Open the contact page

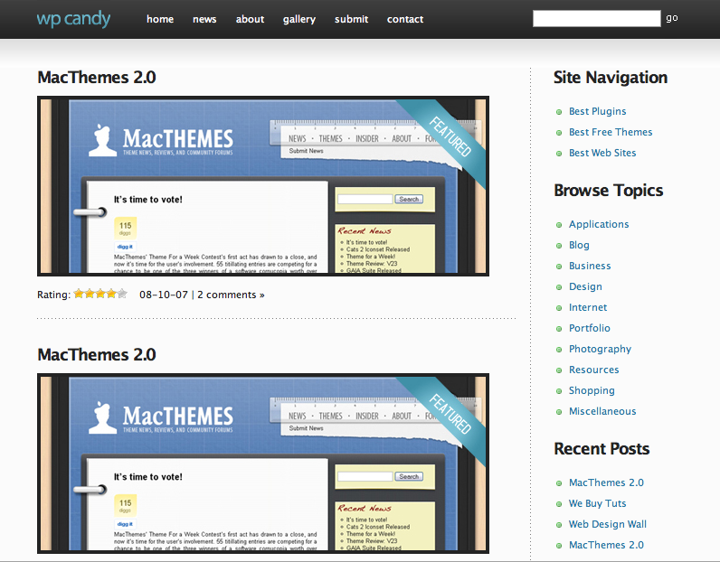[405, 19]
